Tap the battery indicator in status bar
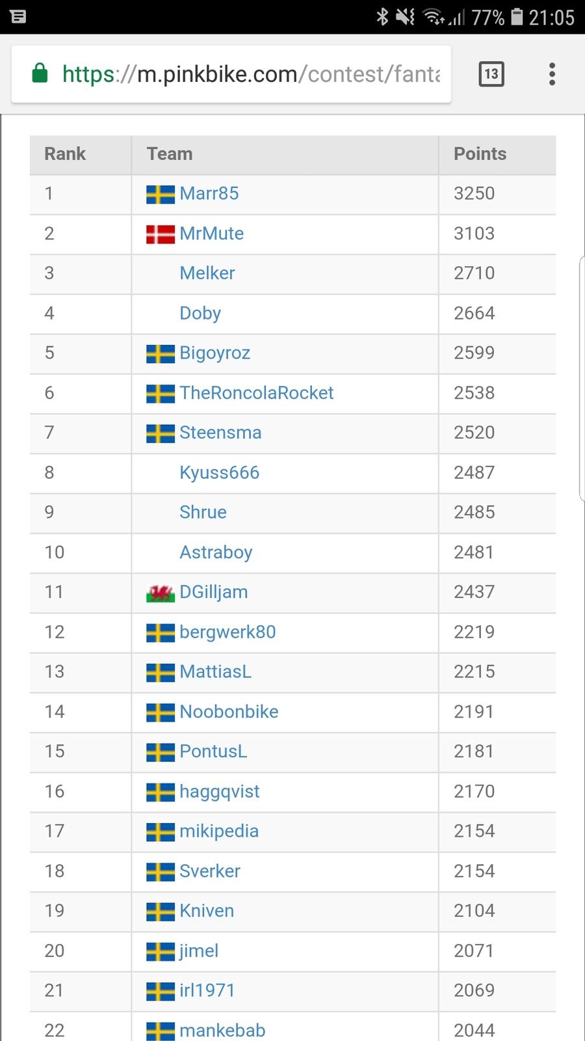585x1041 pixels. point(517,17)
